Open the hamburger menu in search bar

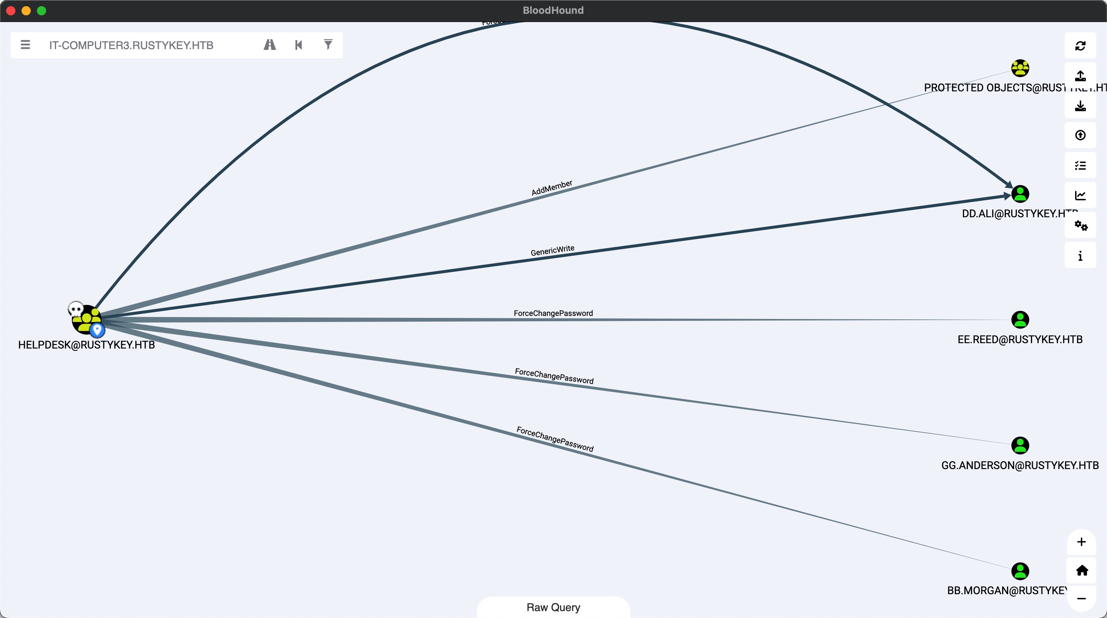[25, 45]
